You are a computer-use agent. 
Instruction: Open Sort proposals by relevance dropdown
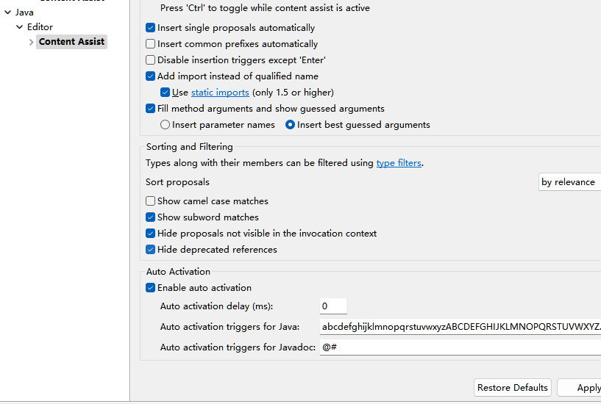pyautogui.click(x=569, y=182)
